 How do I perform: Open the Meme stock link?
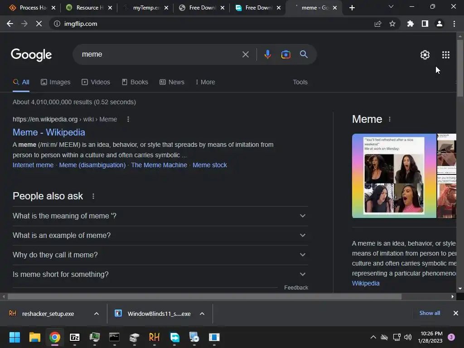pos(210,165)
